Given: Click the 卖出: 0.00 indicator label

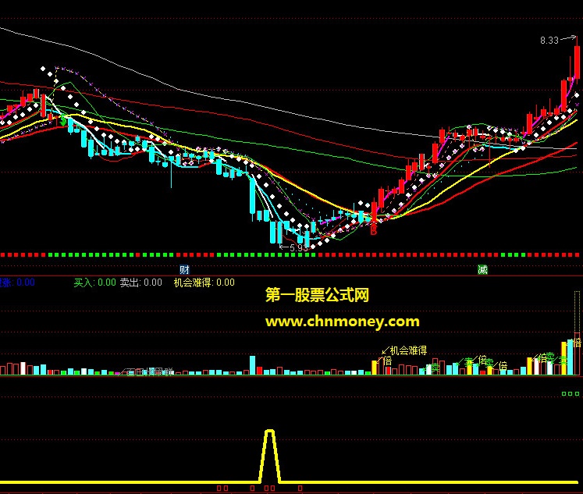Looking at the screenshot, I should coord(141,283).
